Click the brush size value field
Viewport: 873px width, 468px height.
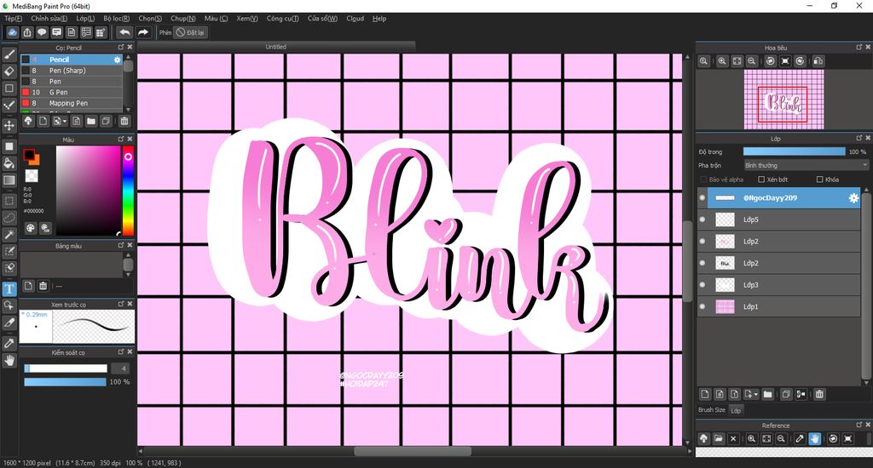120,368
